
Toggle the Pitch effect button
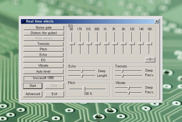point(43,49)
